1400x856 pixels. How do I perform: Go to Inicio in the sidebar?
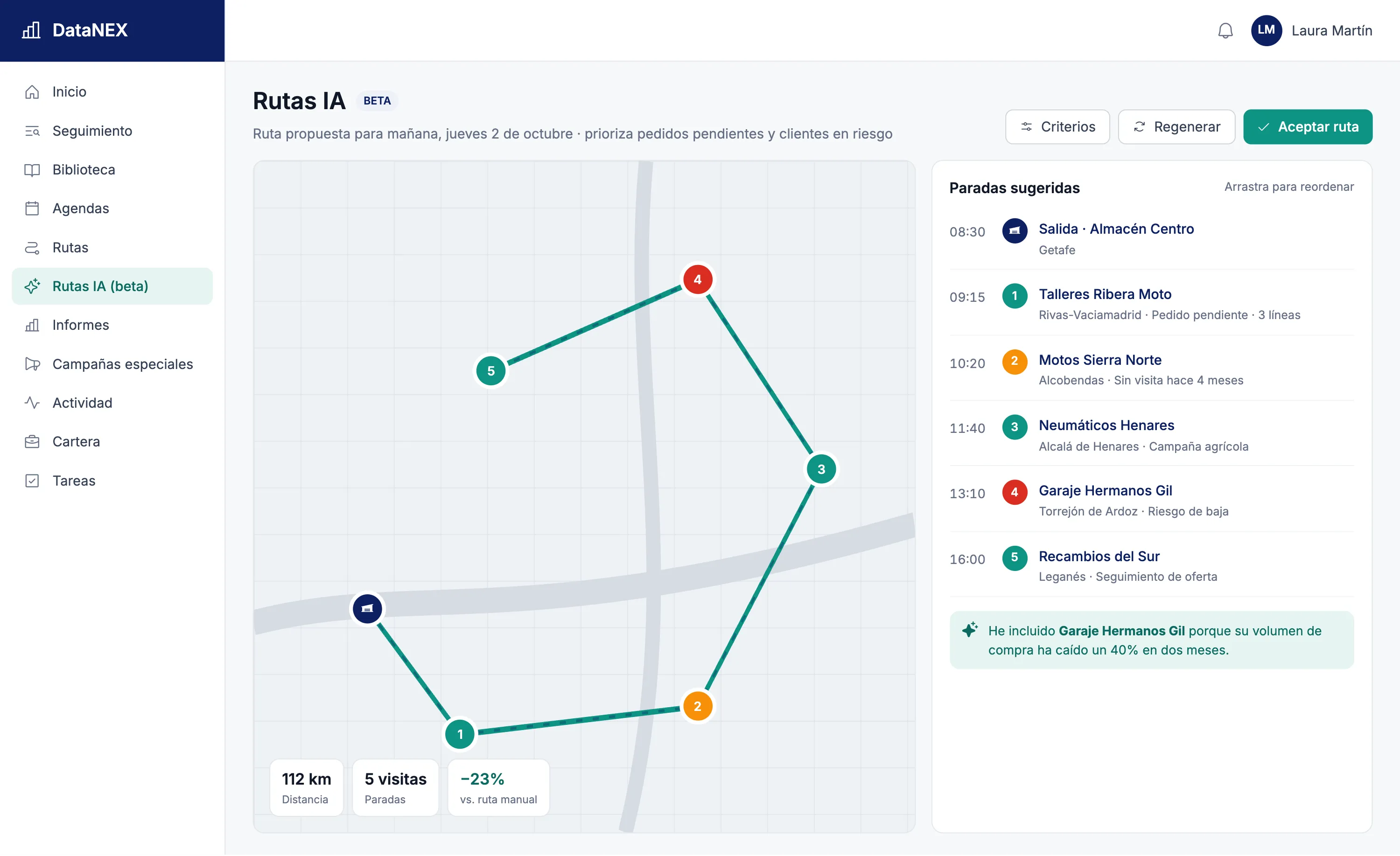(112, 92)
